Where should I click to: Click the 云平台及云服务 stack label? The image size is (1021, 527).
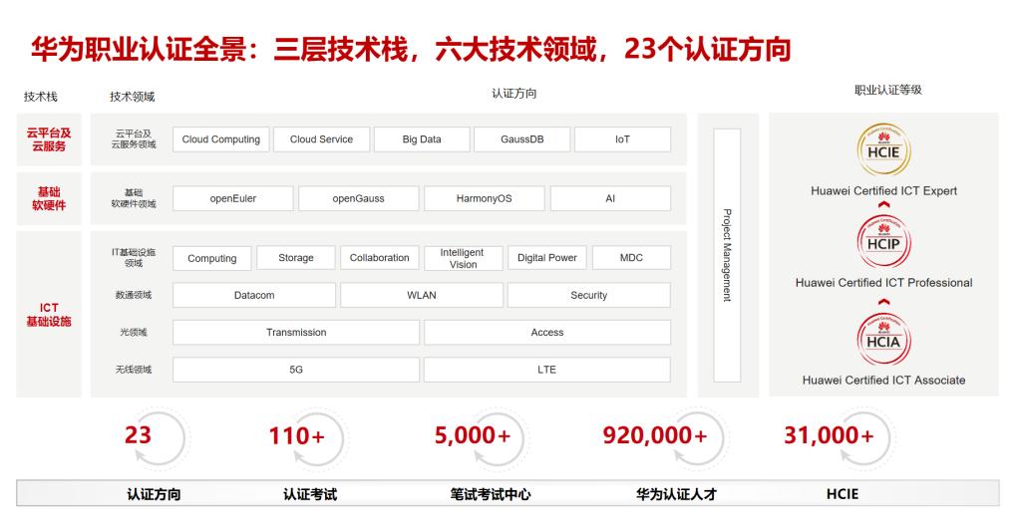tap(49, 139)
